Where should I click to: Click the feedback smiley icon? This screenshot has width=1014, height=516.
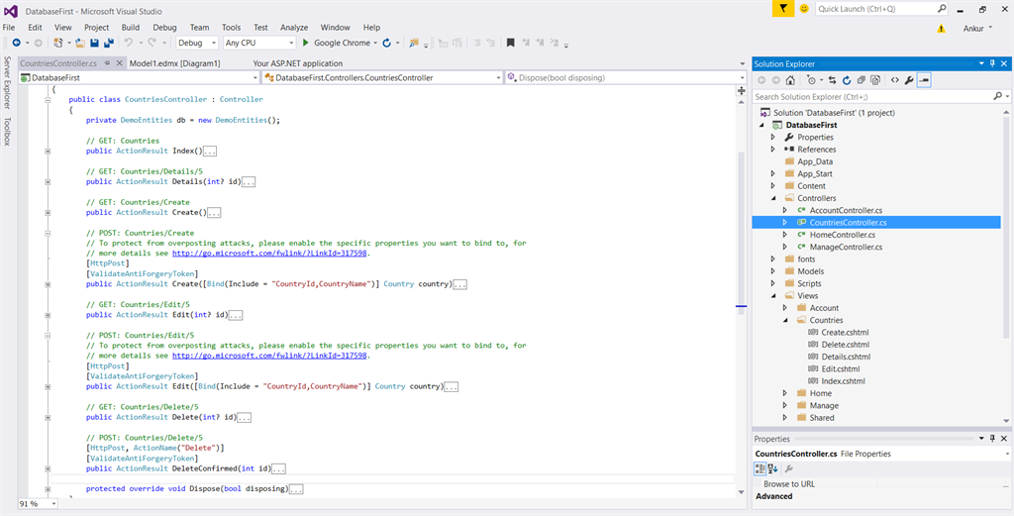(x=804, y=9)
